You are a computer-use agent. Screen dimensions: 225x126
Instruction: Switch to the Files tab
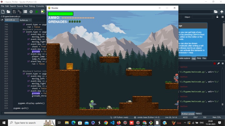(x=204, y=58)
